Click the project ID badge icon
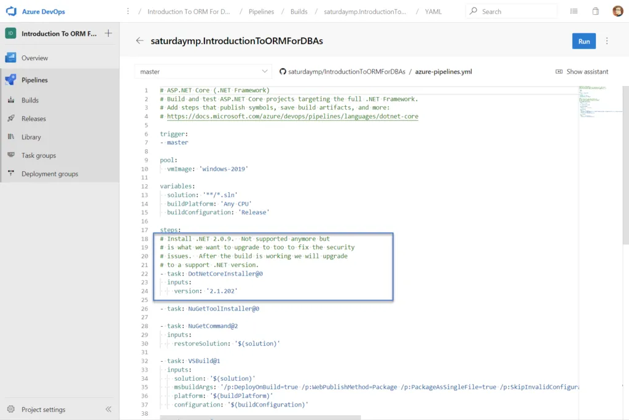This screenshot has width=629, height=420. click(x=11, y=33)
